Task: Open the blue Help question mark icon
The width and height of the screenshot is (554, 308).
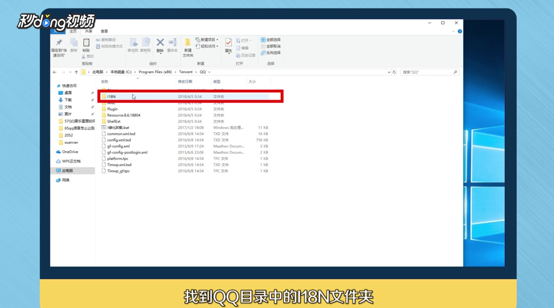Action: tap(460, 31)
